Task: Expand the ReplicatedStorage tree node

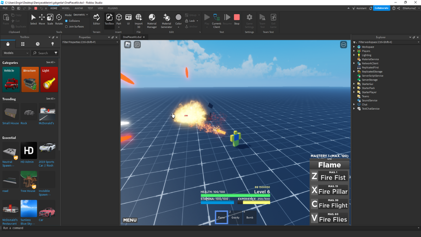Action: pos(354,71)
